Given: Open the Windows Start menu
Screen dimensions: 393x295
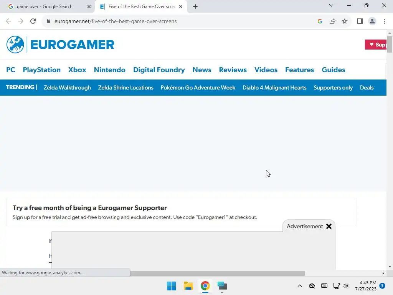Looking at the screenshot, I should coord(172,286).
